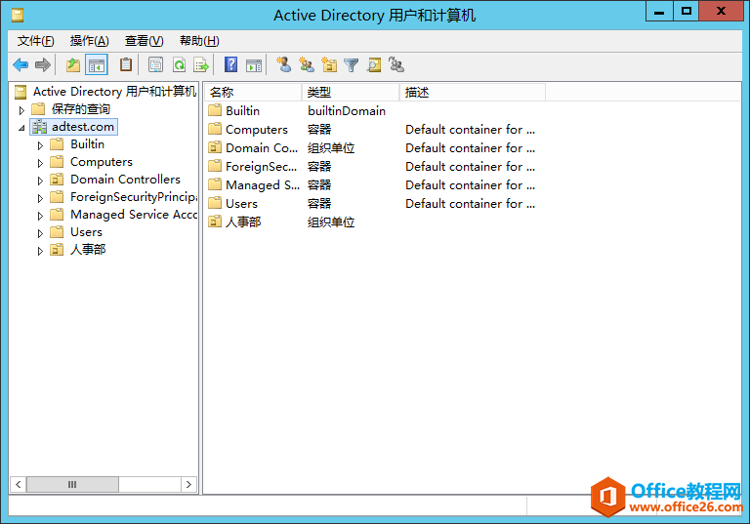Expand the Computers tree node
The height and width of the screenshot is (524, 750).
point(40,163)
